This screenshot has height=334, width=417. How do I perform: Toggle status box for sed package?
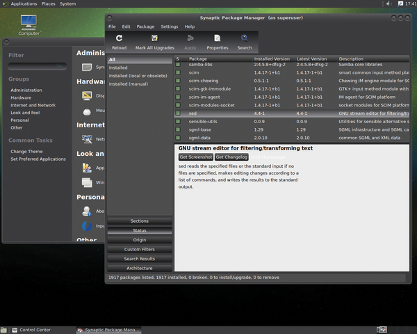click(x=178, y=113)
